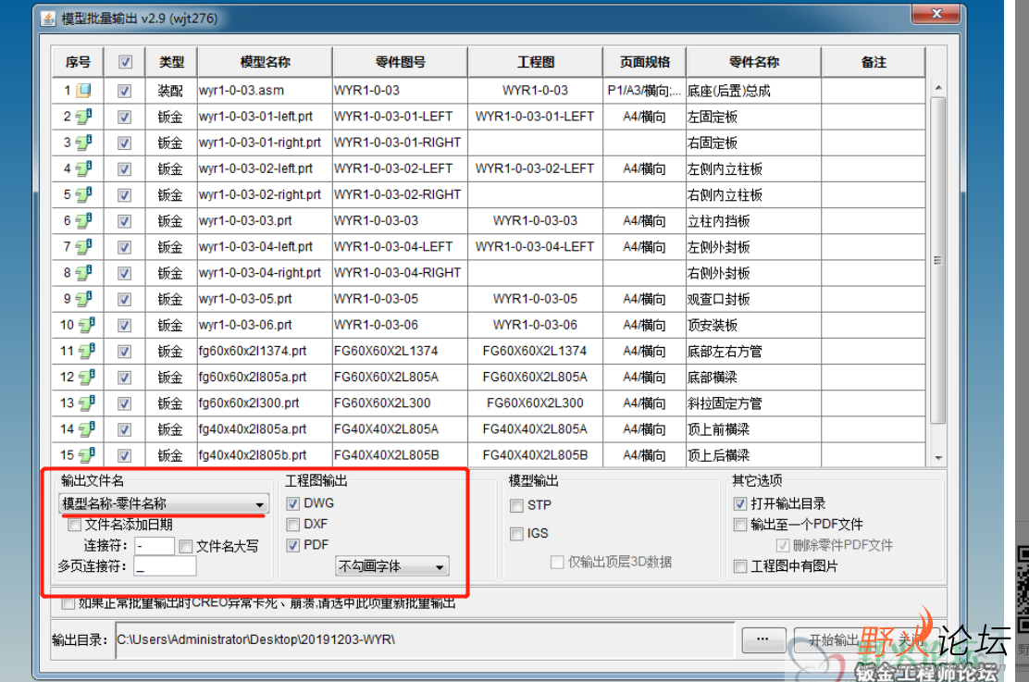Click the browse '...' output directory button

763,639
